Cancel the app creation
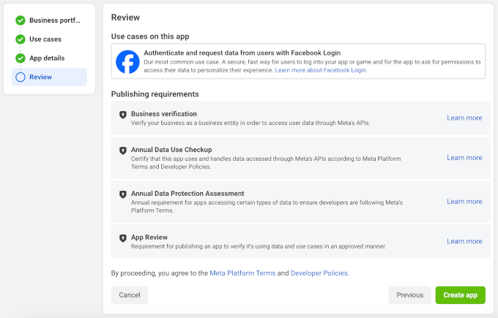498x318 pixels. (130, 295)
